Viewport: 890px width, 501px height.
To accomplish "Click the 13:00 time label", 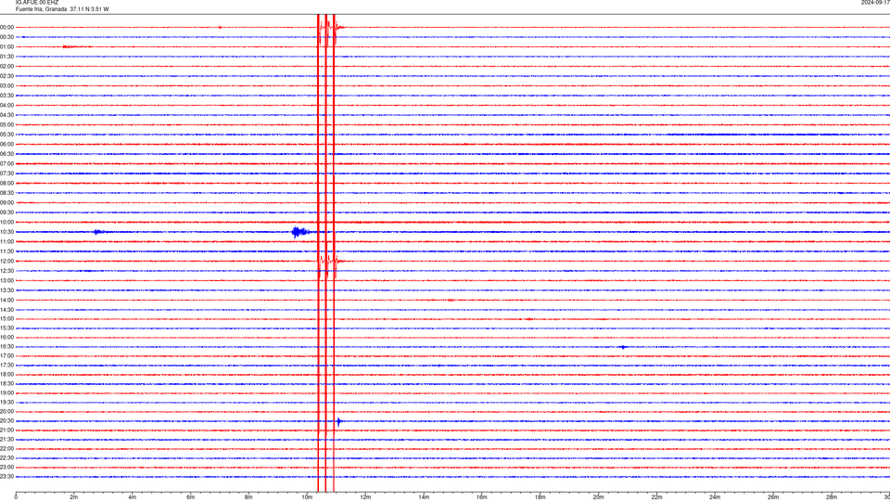I will coord(7,280).
